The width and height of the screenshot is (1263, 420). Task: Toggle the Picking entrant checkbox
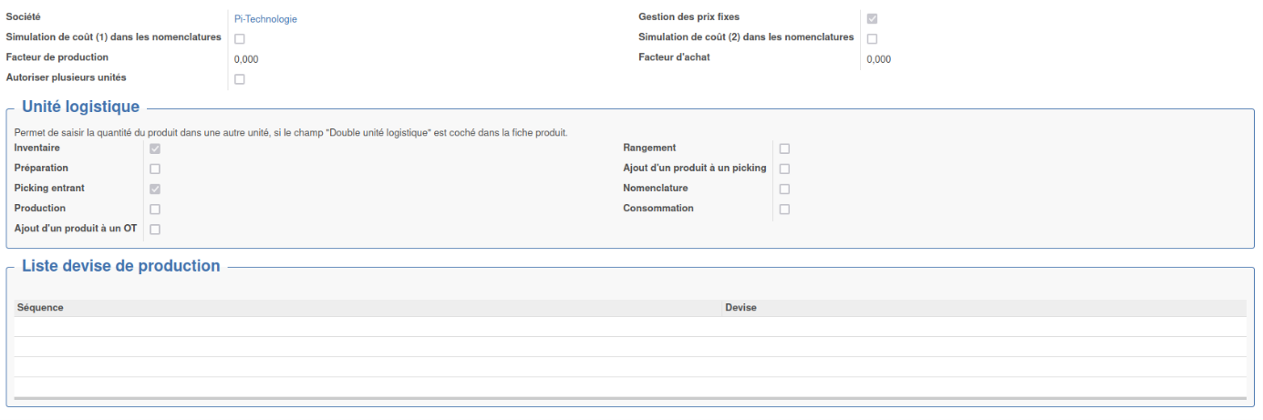tap(155, 189)
